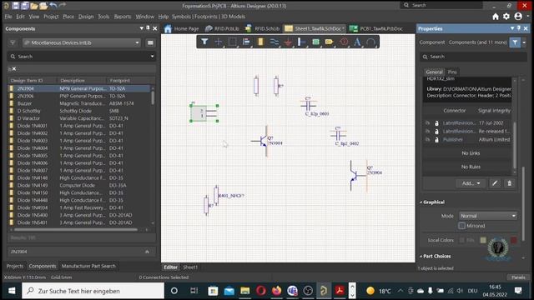Open settings with the gear icon
Image resolution: width=534 pixels, height=300 pixels.
[x=506, y=17]
